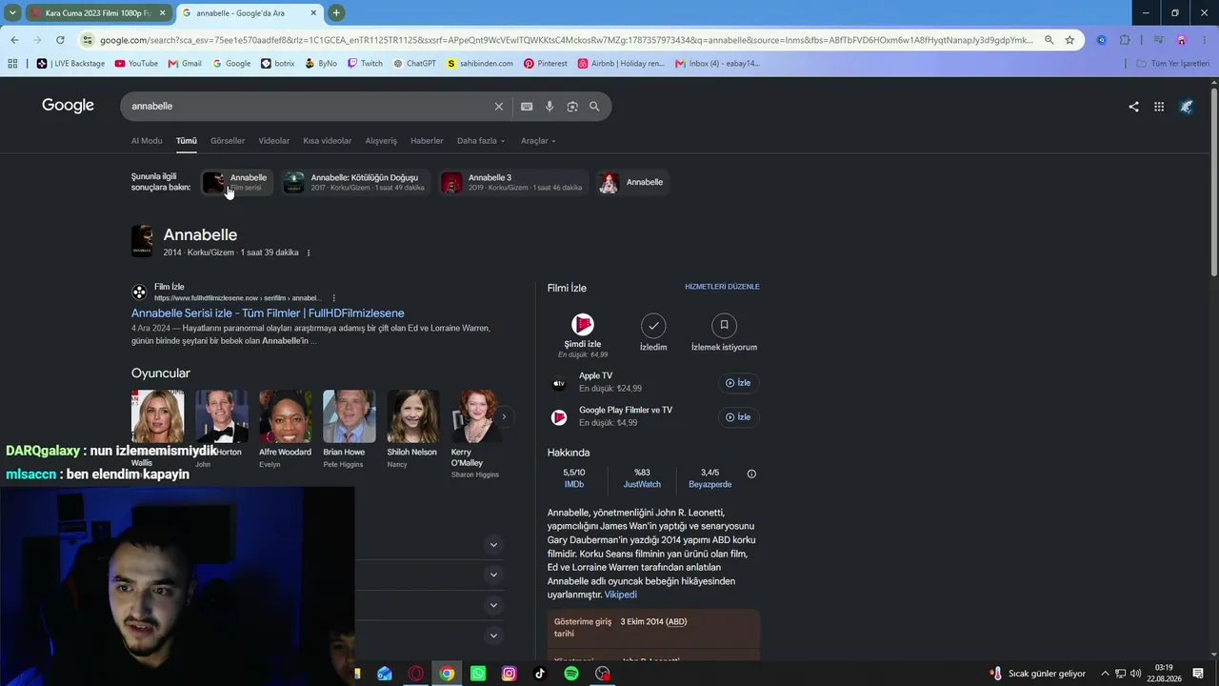Switch to the AI Modu tab

(x=147, y=141)
